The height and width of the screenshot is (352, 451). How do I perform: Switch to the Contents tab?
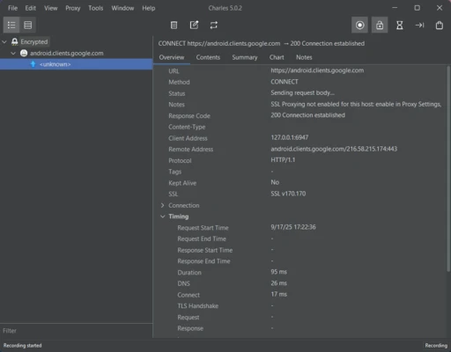coord(208,57)
